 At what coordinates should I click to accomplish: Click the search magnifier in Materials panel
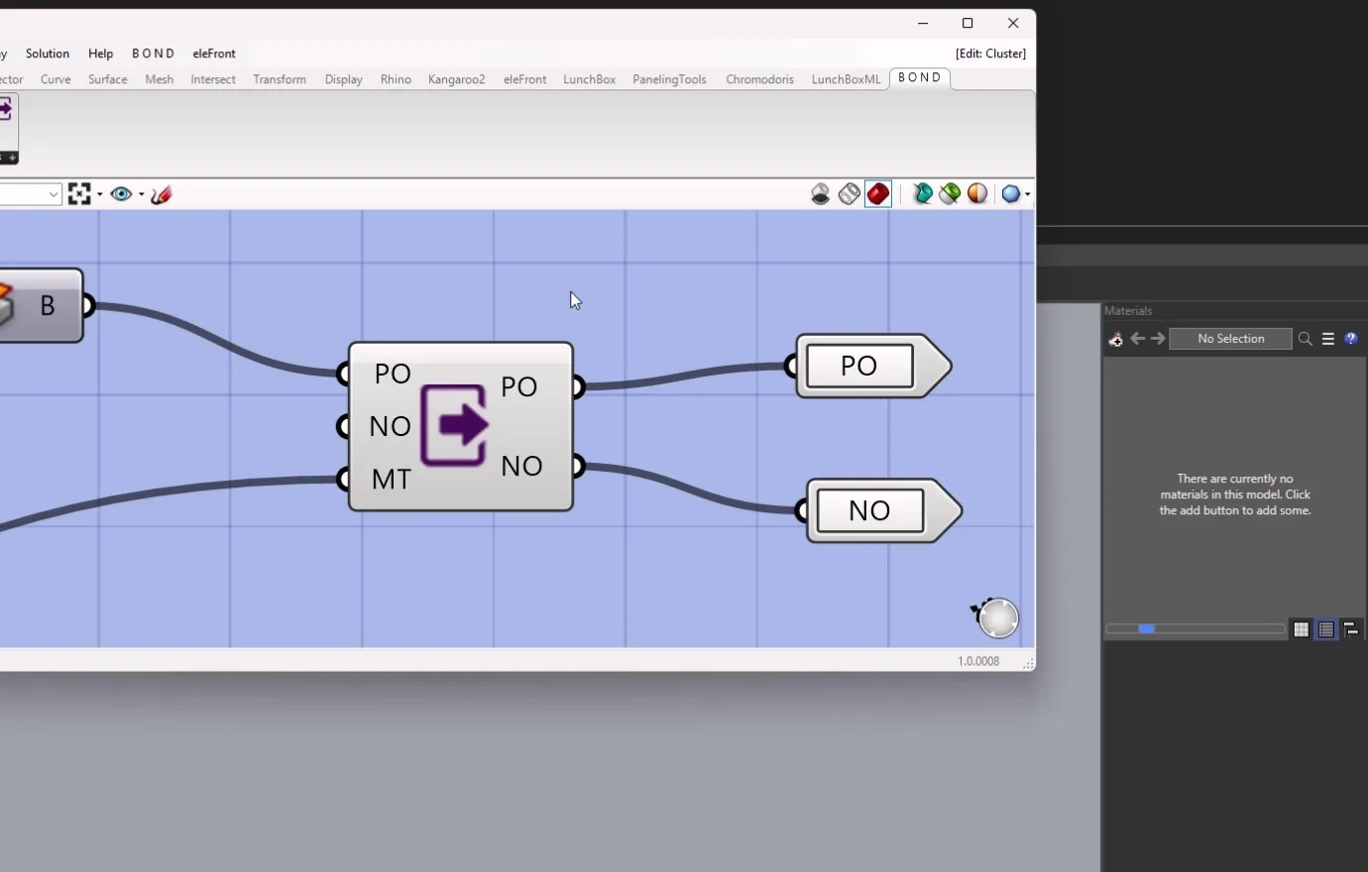(x=1306, y=339)
